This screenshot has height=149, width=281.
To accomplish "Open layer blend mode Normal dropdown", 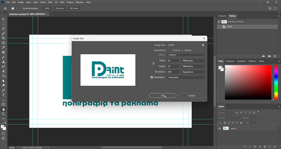I will tap(229, 118).
